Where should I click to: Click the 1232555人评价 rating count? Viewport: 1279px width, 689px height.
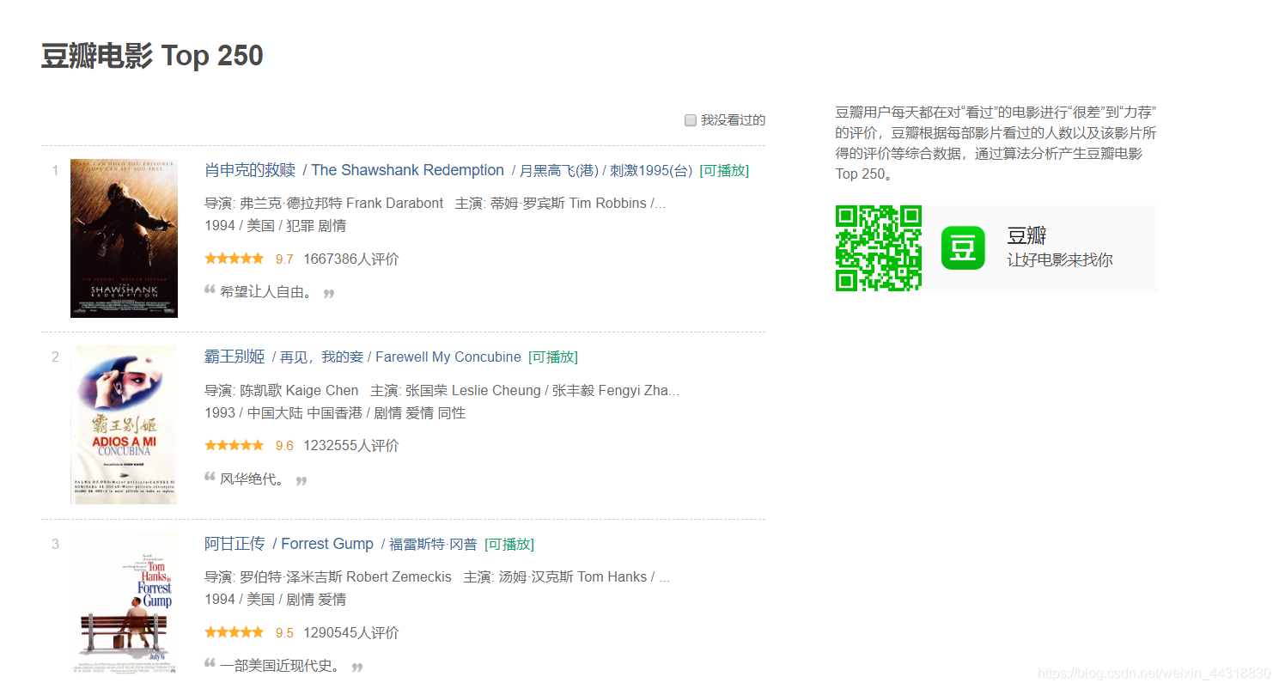pyautogui.click(x=351, y=445)
